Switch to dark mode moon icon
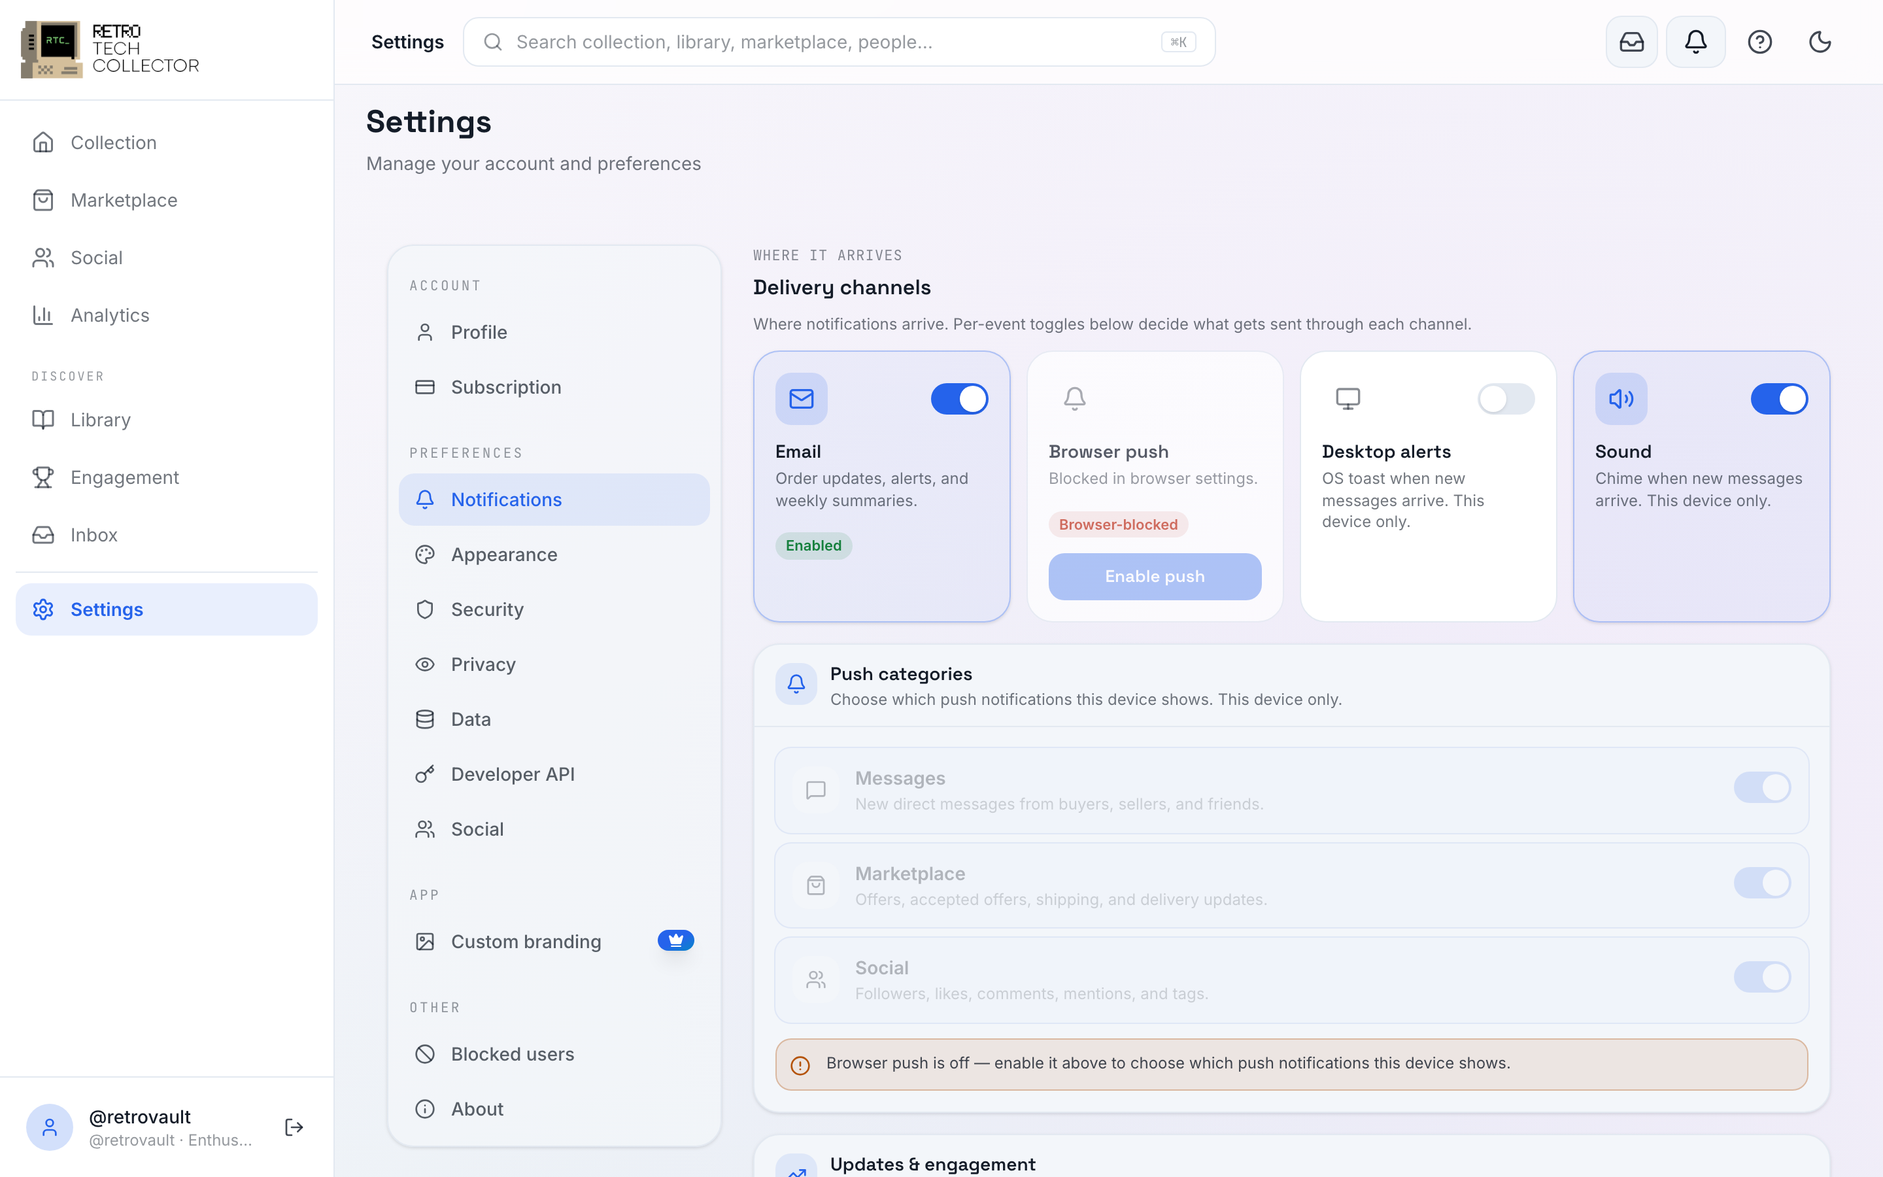The width and height of the screenshot is (1883, 1177). point(1819,42)
